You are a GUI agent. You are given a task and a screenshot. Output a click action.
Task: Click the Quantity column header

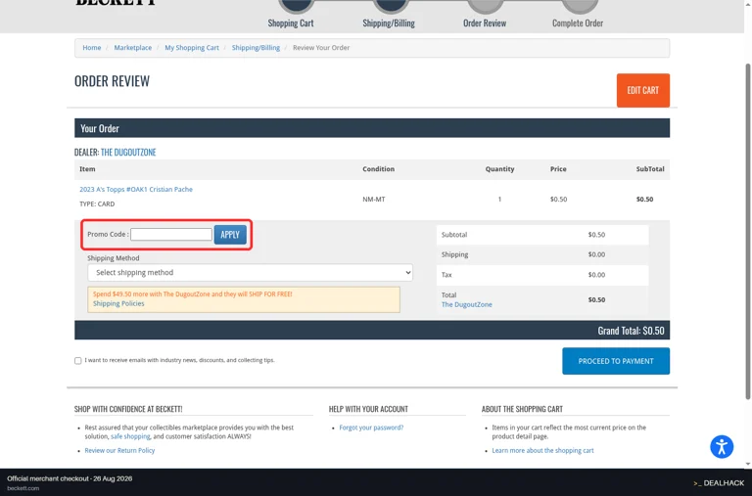(x=499, y=168)
